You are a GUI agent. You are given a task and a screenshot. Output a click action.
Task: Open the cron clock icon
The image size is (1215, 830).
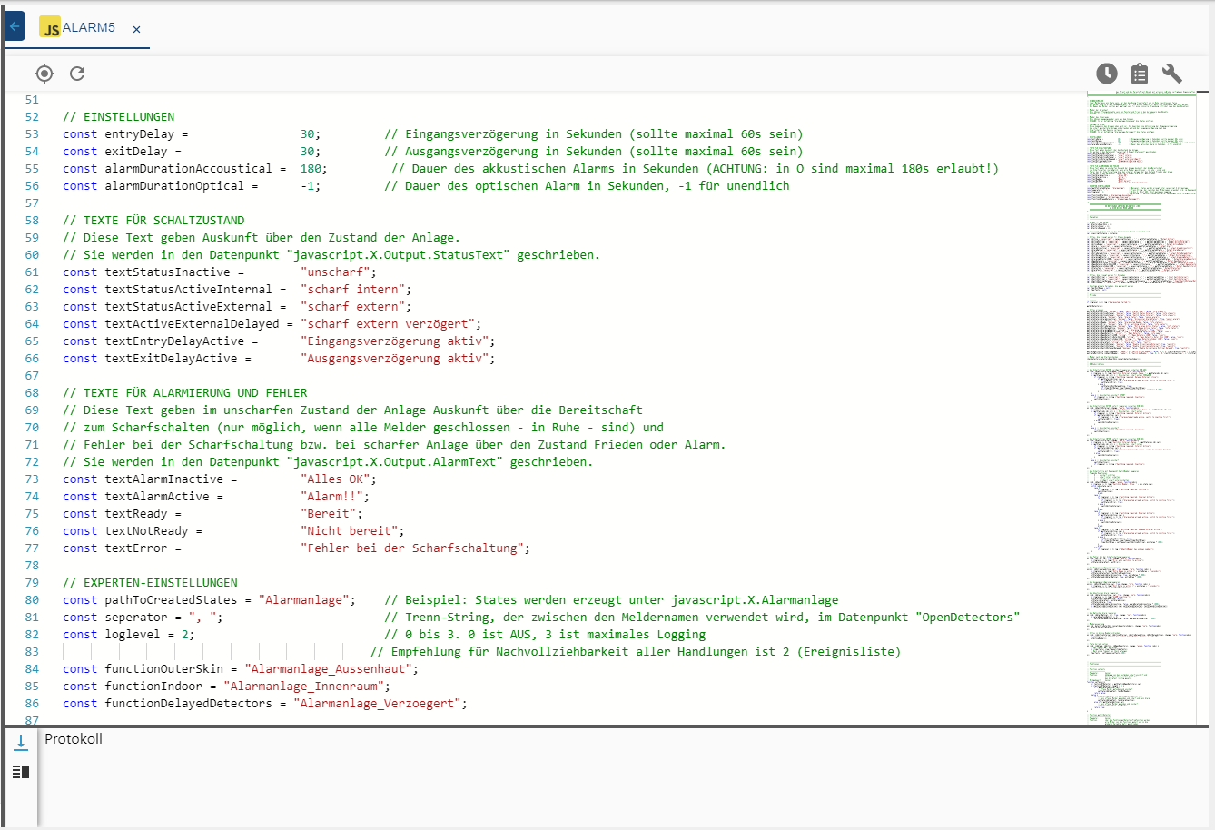pos(1107,74)
